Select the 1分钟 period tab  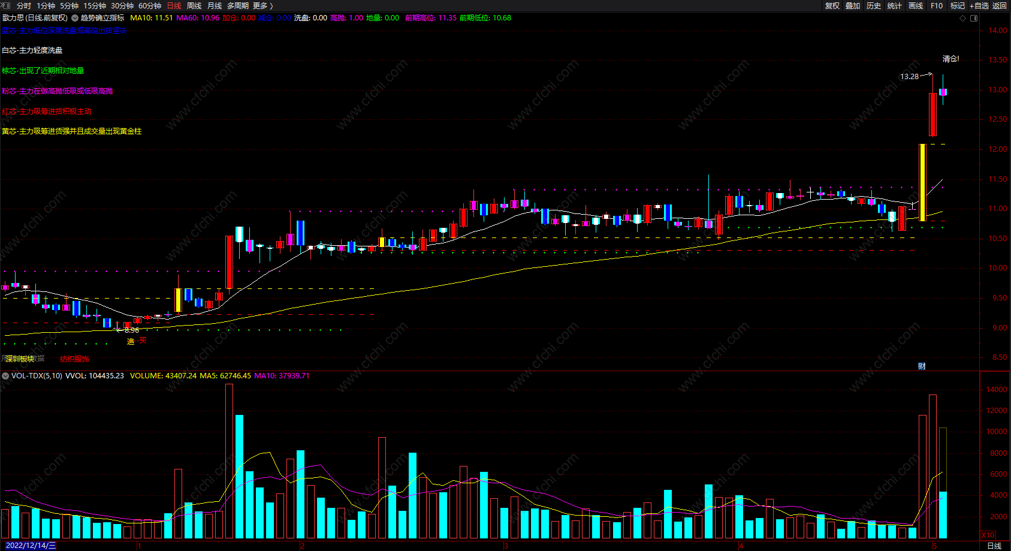pos(46,5)
